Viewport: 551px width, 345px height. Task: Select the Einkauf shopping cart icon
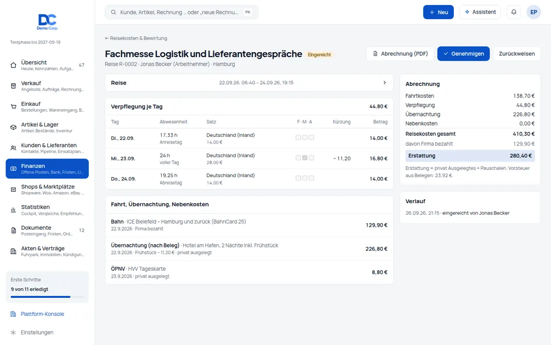(14, 107)
